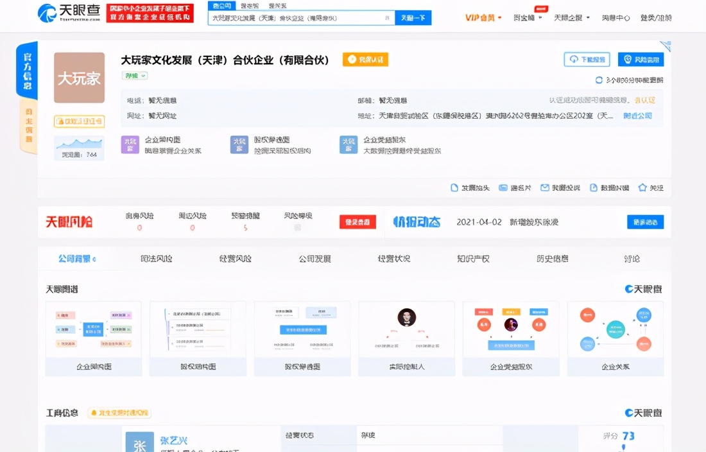
Task: Expand the company status tag dropdown
Action: click(x=133, y=76)
